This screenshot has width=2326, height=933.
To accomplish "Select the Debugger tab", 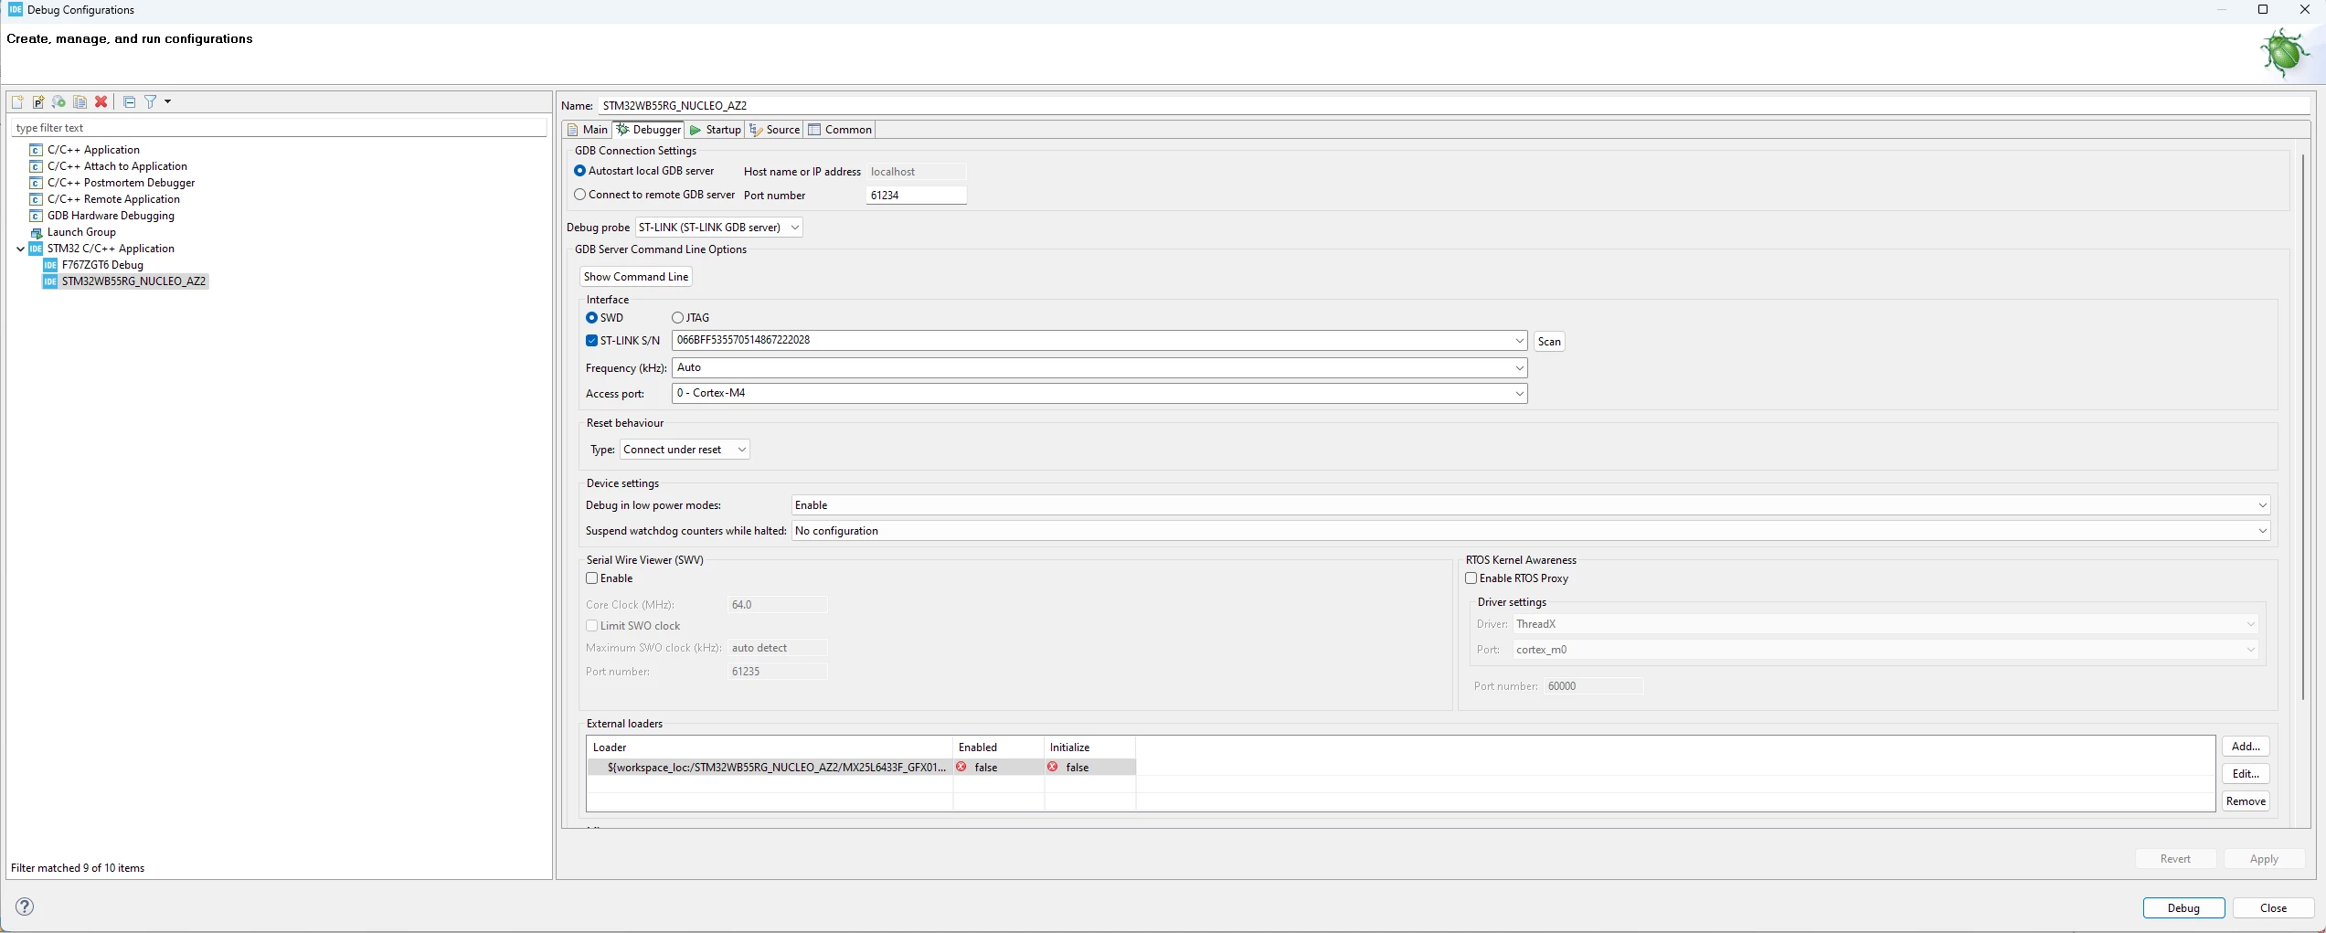I will tap(649, 130).
